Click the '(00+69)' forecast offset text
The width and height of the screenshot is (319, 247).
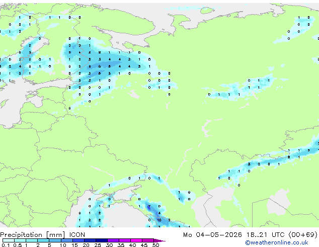coord(303,235)
